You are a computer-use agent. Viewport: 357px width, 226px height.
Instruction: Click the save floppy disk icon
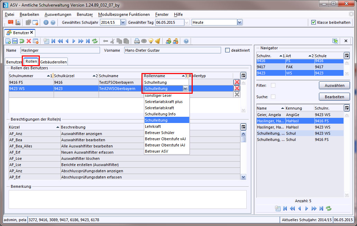pos(15,41)
